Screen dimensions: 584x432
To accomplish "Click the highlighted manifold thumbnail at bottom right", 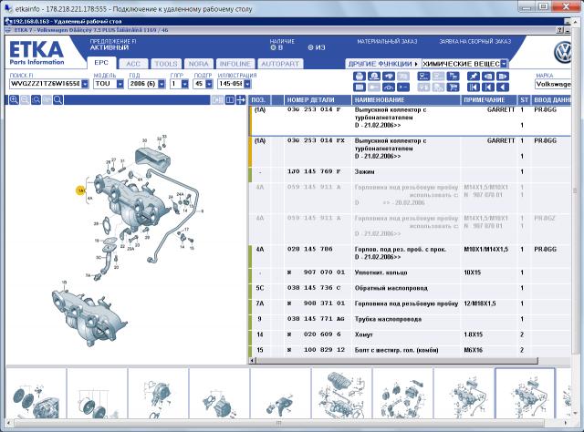I will [x=525, y=393].
